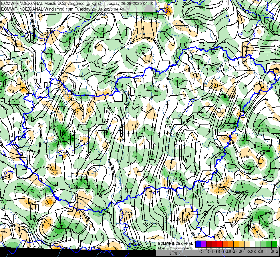Click the 2 tick label at legend end
280x257 pixels.
(x=277, y=252)
